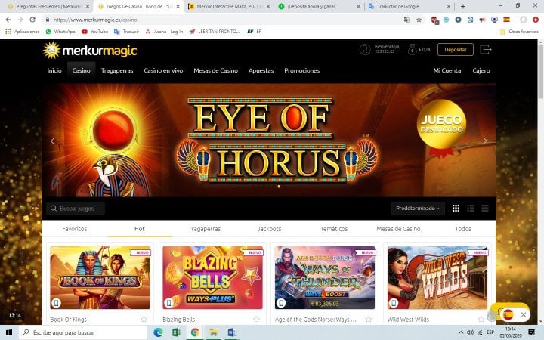
Task: Add Blazing Bells to favorites star
Action: coord(256,319)
